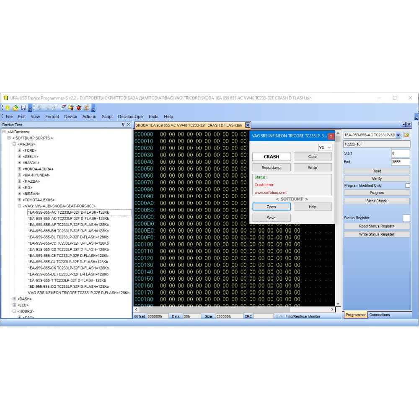Select VAG SRS INFINEON TRICORE tree entry
Screen dimensions: 419x419
(79, 292)
